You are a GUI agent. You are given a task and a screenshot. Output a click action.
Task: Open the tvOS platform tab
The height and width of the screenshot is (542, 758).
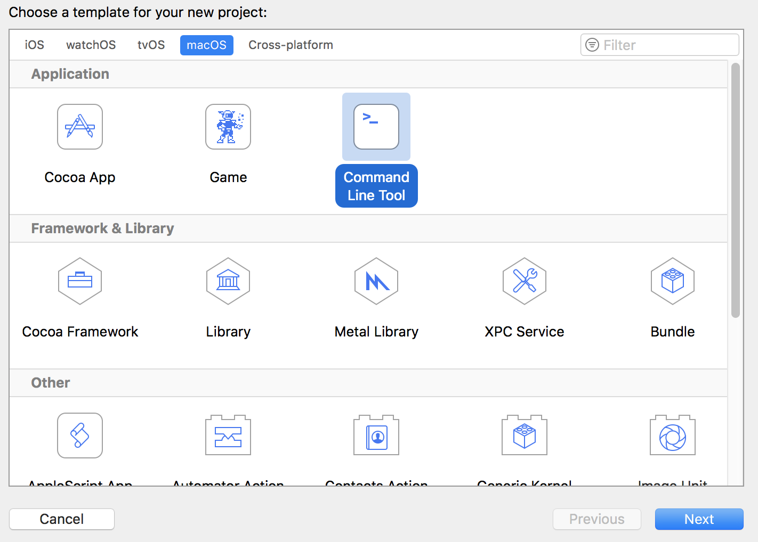(151, 45)
